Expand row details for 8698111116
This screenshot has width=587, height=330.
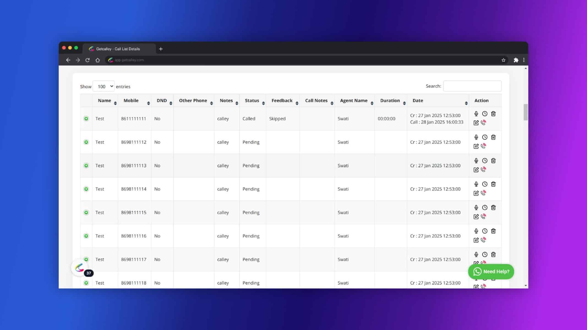point(86,236)
